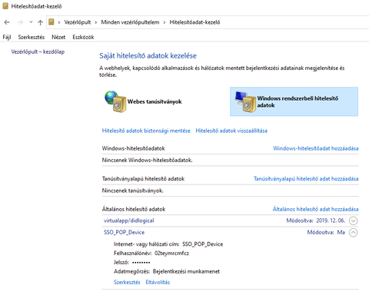Click Eltávolítás to remove SSO_POP_Device
This screenshot has width=369, height=295.
158,282
